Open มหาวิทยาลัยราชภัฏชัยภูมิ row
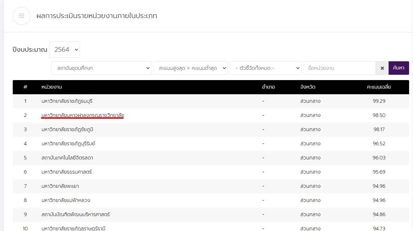 (x=211, y=129)
